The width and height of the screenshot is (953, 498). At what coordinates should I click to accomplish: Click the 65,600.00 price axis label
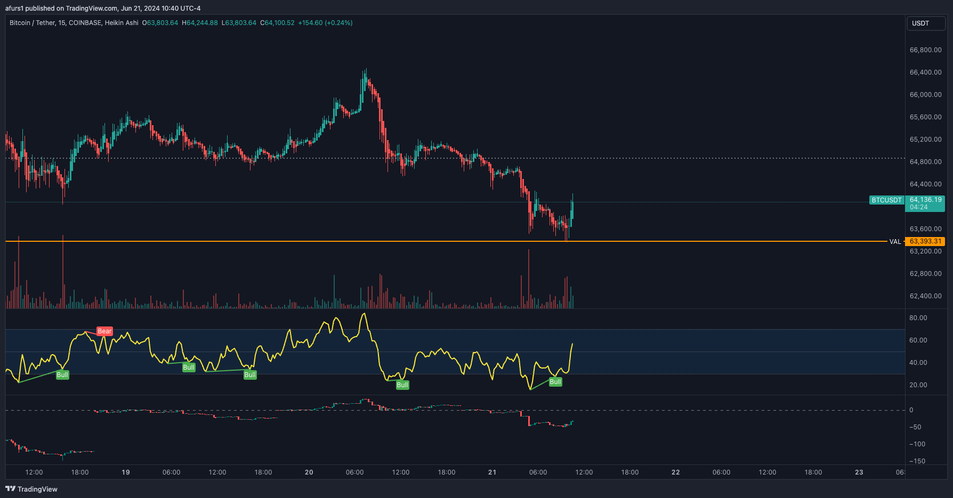(926, 117)
